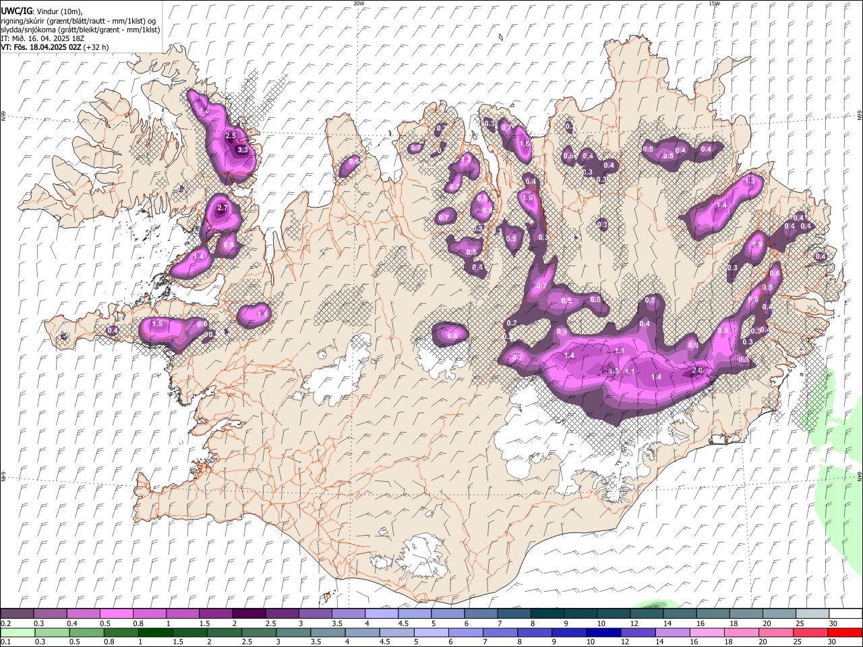Viewport: 863px width, 647px height.
Task: Click the '0.2' label starting the snow scale
Action: [x=5, y=623]
